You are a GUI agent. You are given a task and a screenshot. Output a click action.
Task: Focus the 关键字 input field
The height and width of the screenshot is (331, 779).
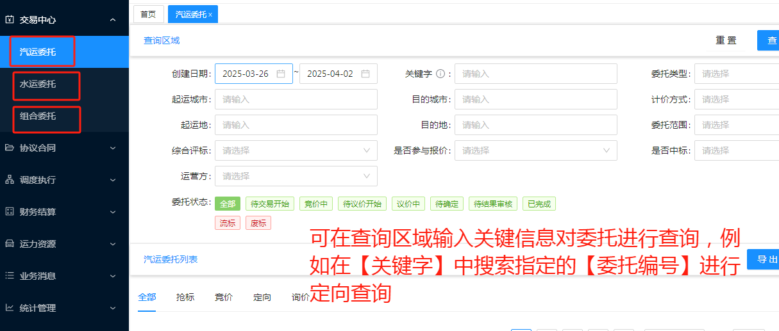pyautogui.click(x=536, y=74)
